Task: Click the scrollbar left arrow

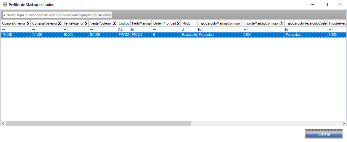Action: click(x=3, y=123)
